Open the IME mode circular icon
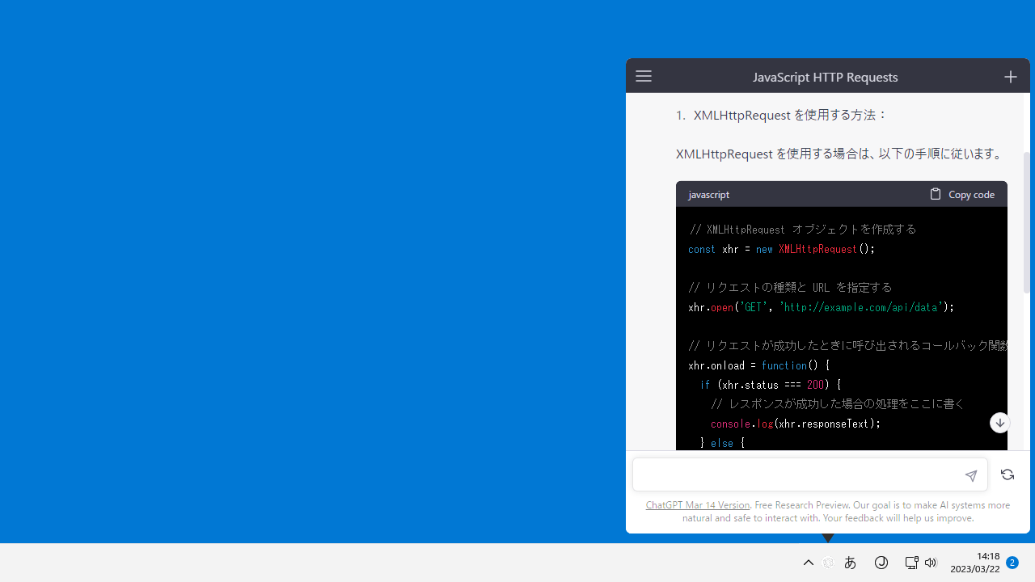The image size is (1035, 582). tap(881, 563)
